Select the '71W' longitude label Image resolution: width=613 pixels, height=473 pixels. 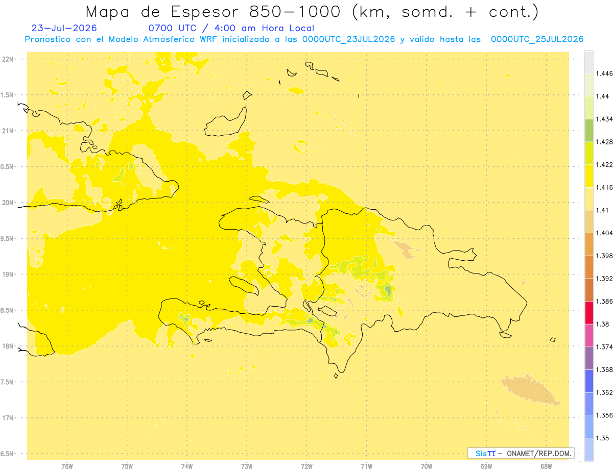click(x=366, y=466)
